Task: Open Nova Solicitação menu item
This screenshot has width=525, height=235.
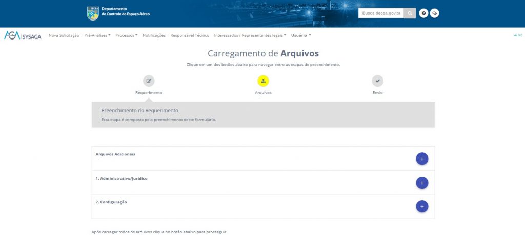Action: (64, 35)
